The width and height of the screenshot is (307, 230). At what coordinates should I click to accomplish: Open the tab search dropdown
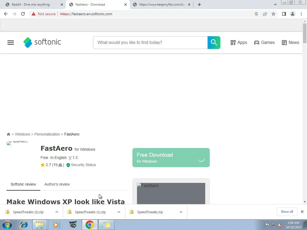tap(275, 5)
